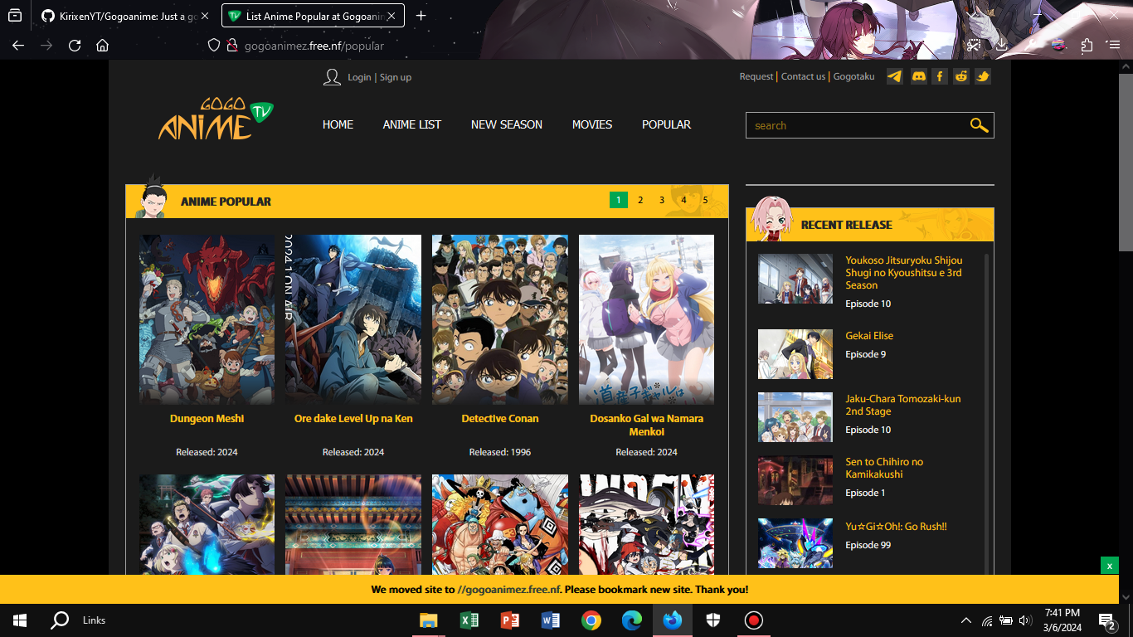
Task: Launch Word from the taskbar
Action: click(551, 620)
